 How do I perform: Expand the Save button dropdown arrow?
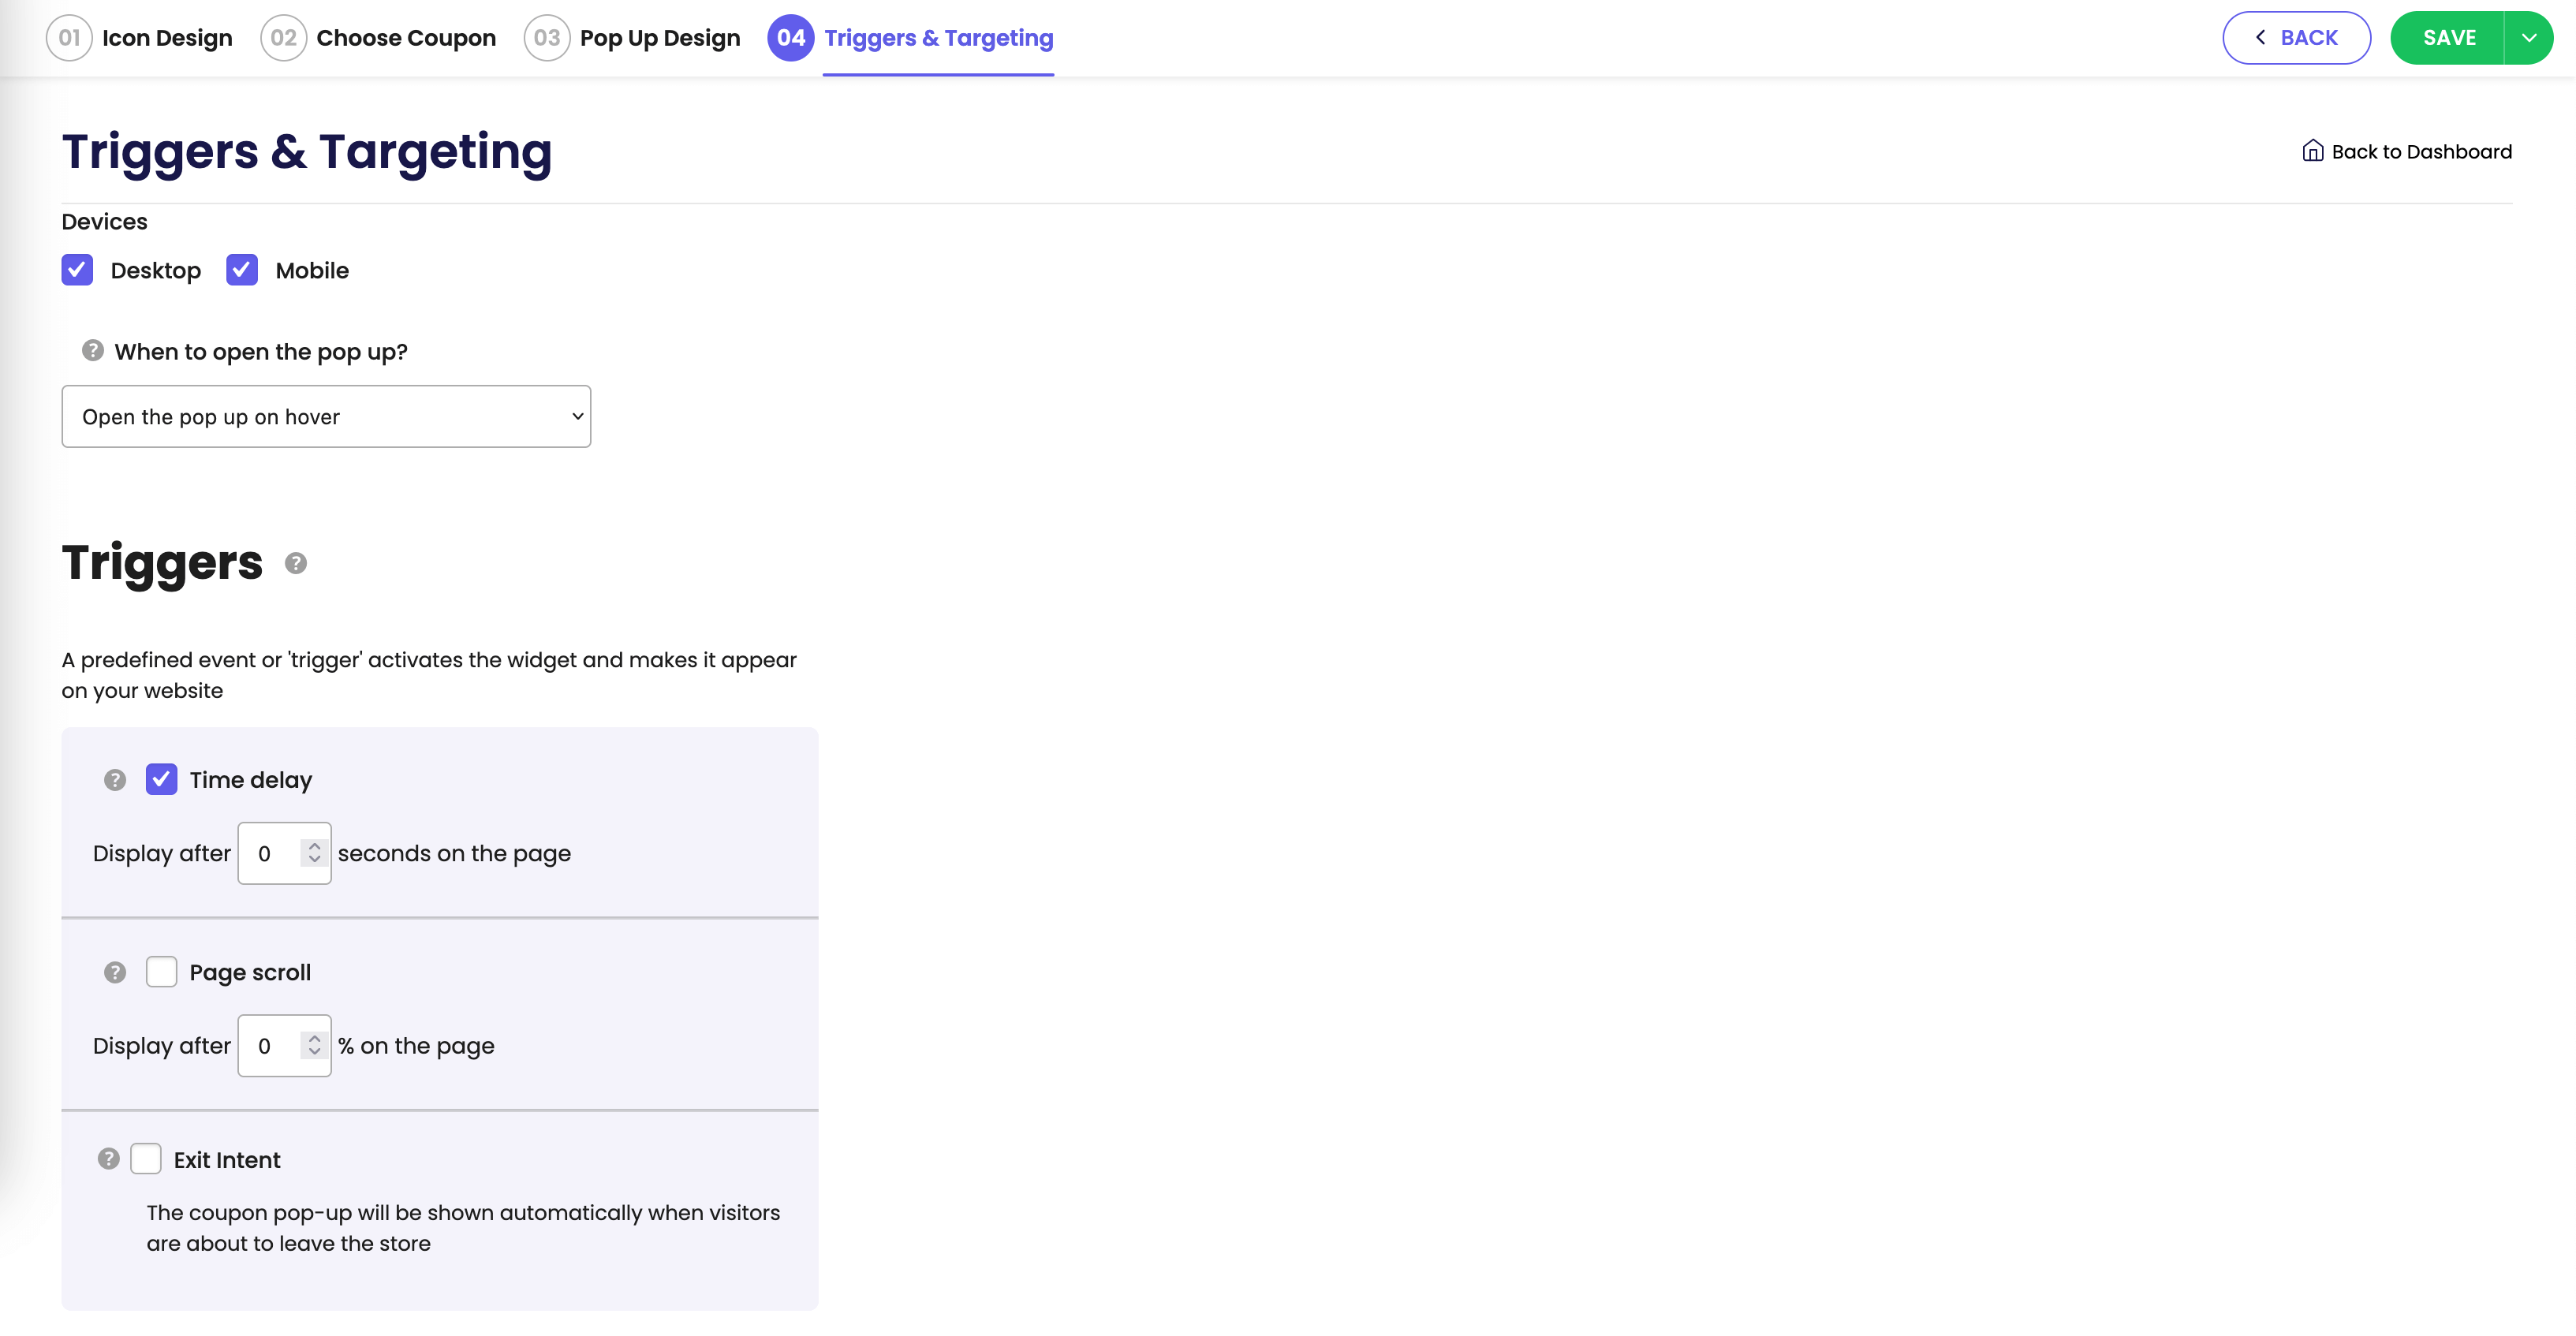point(2528,38)
